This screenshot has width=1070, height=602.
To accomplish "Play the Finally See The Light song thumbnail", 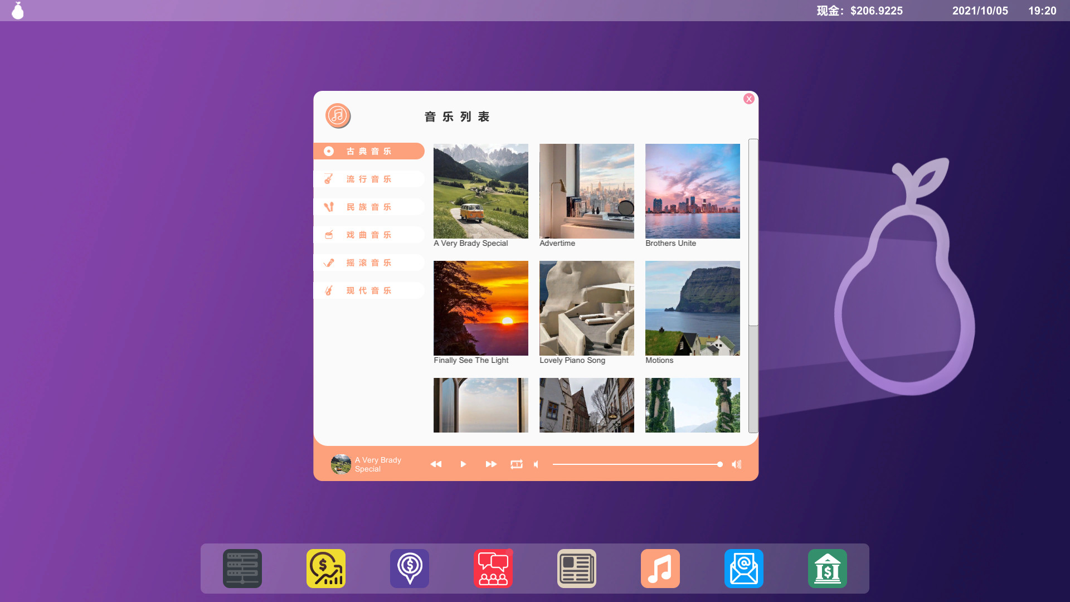I will 480,308.
